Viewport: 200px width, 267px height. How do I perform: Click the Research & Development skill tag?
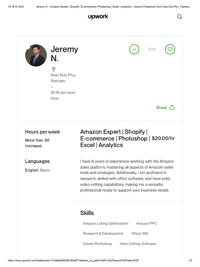[103, 233]
